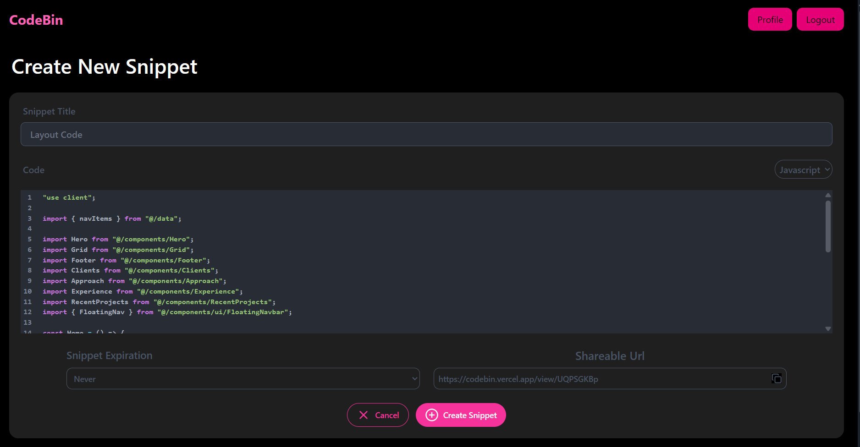Click line number 12 in the editor gutter

tap(28, 312)
